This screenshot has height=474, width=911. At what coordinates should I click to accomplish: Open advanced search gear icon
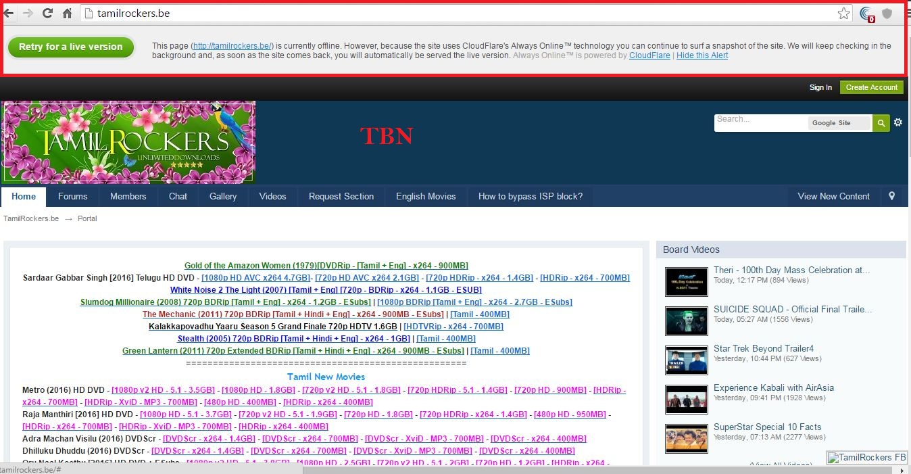tap(898, 122)
